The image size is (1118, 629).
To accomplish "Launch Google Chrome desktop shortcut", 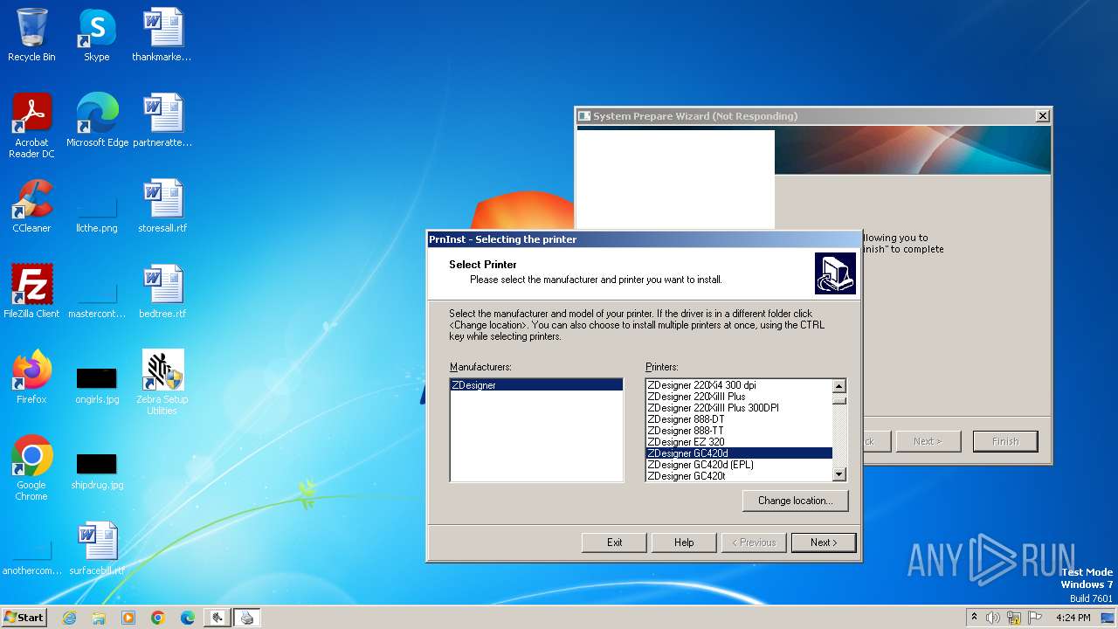I will click(x=31, y=468).
